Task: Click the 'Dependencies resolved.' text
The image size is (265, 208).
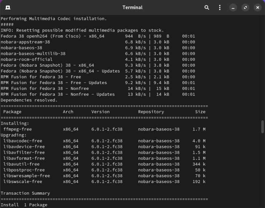Action: pyautogui.click(x=29, y=100)
